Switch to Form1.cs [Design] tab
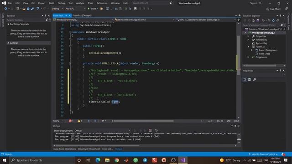The width and height of the screenshot is (292, 164). (x=82, y=15)
